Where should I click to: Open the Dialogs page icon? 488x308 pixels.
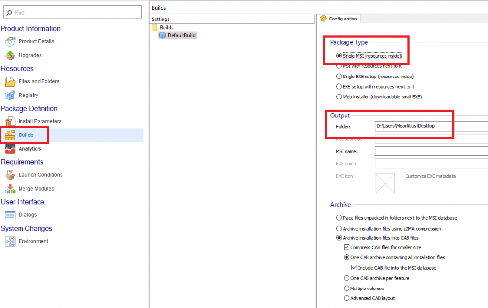(x=10, y=215)
